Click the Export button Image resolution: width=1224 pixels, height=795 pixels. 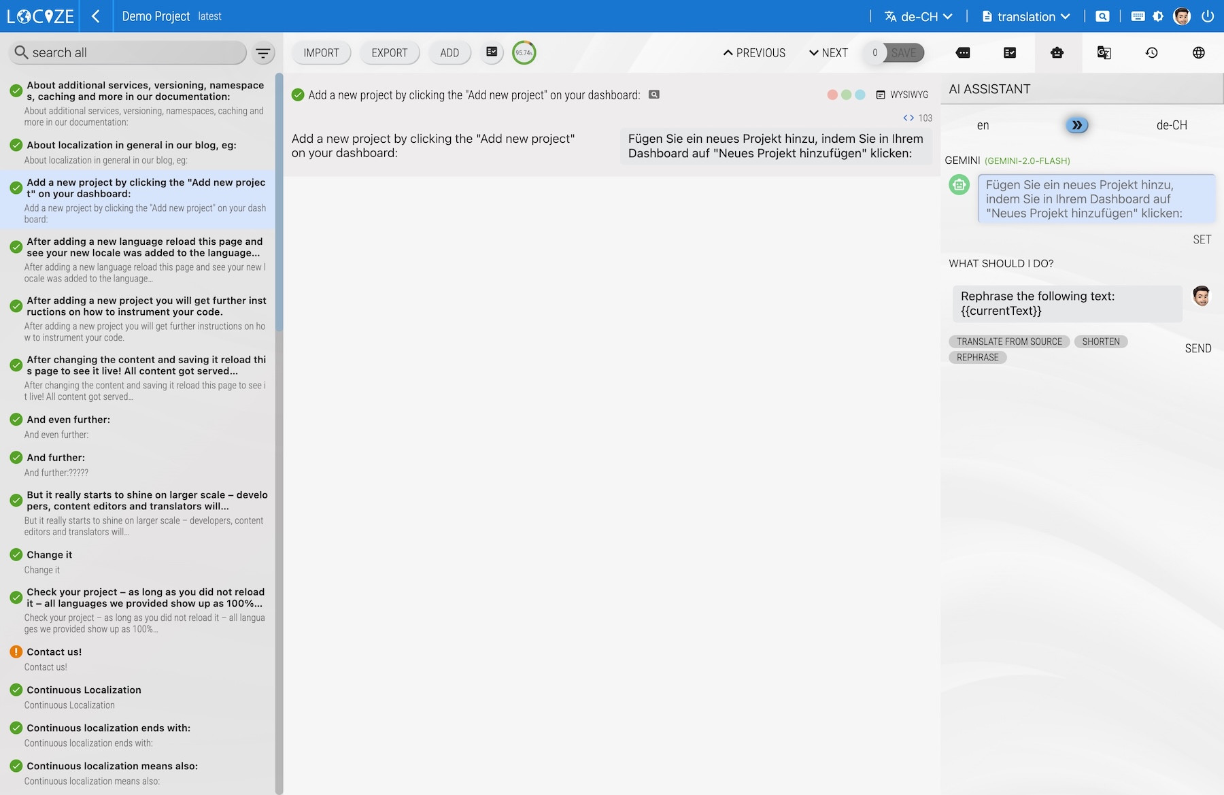coord(389,53)
